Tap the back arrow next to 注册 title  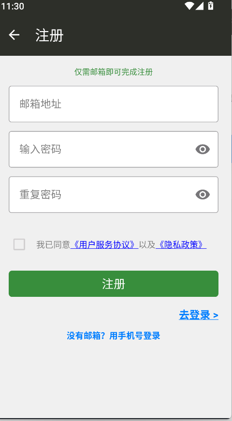14,35
